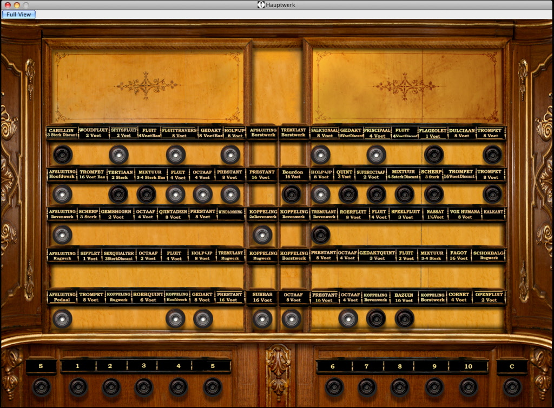Draw the Mixtuur 4-5 Sterk Discant knob
This screenshot has width=554, height=408.
405,194
